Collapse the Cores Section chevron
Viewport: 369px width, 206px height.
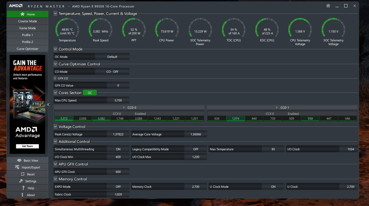[x=55, y=93]
